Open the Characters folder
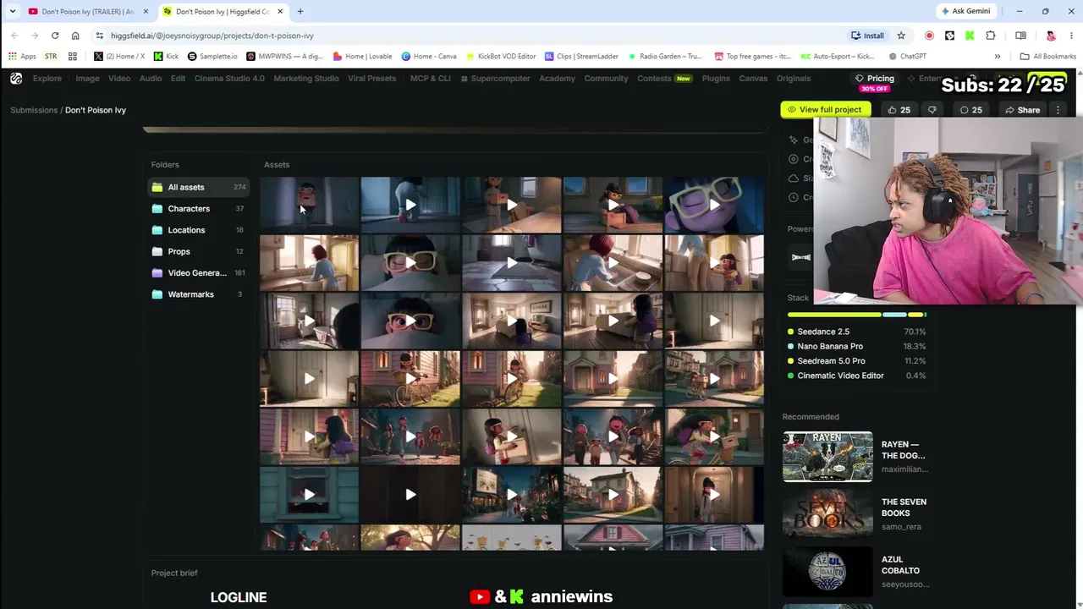This screenshot has width=1083, height=609. coord(199,209)
